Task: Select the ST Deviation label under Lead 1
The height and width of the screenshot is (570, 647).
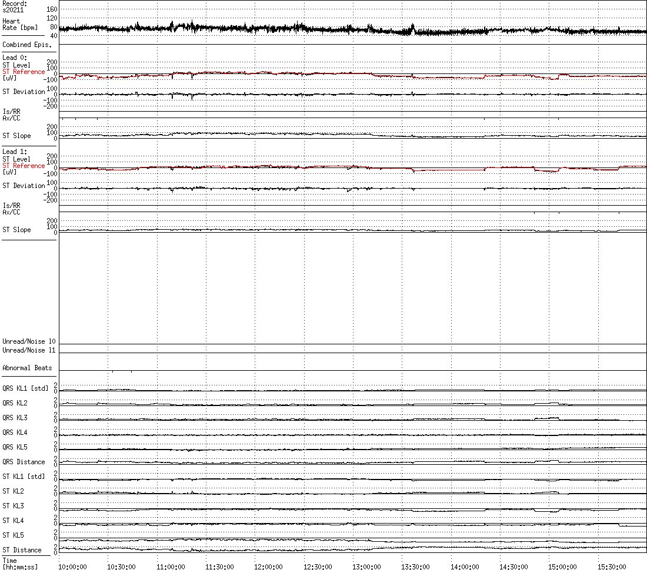Action: tap(24, 186)
